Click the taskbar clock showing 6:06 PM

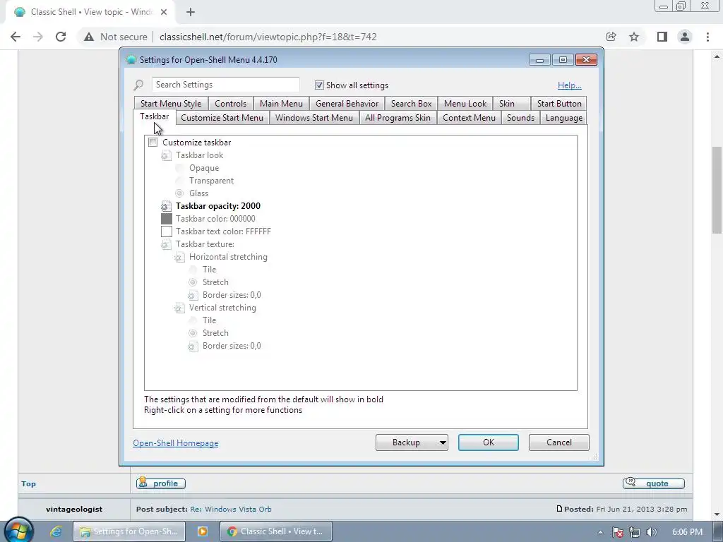pyautogui.click(x=687, y=532)
